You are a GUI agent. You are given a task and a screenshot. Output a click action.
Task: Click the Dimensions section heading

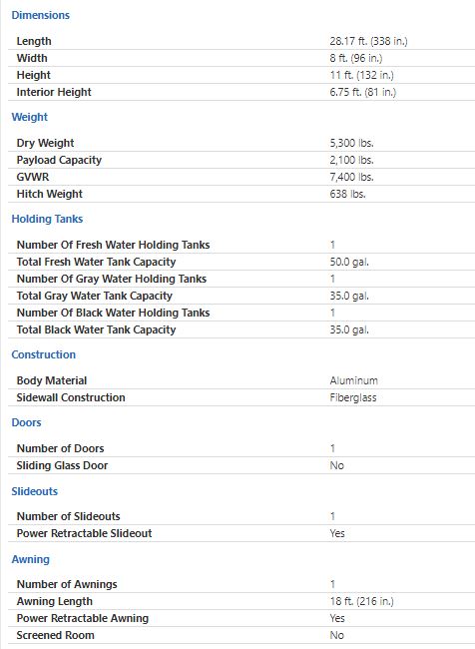(41, 15)
